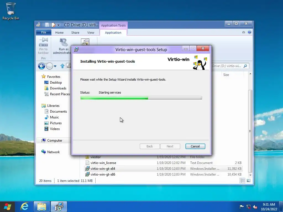283x212 pixels.
Task: Go back using Explorer back arrow
Action: point(41,66)
